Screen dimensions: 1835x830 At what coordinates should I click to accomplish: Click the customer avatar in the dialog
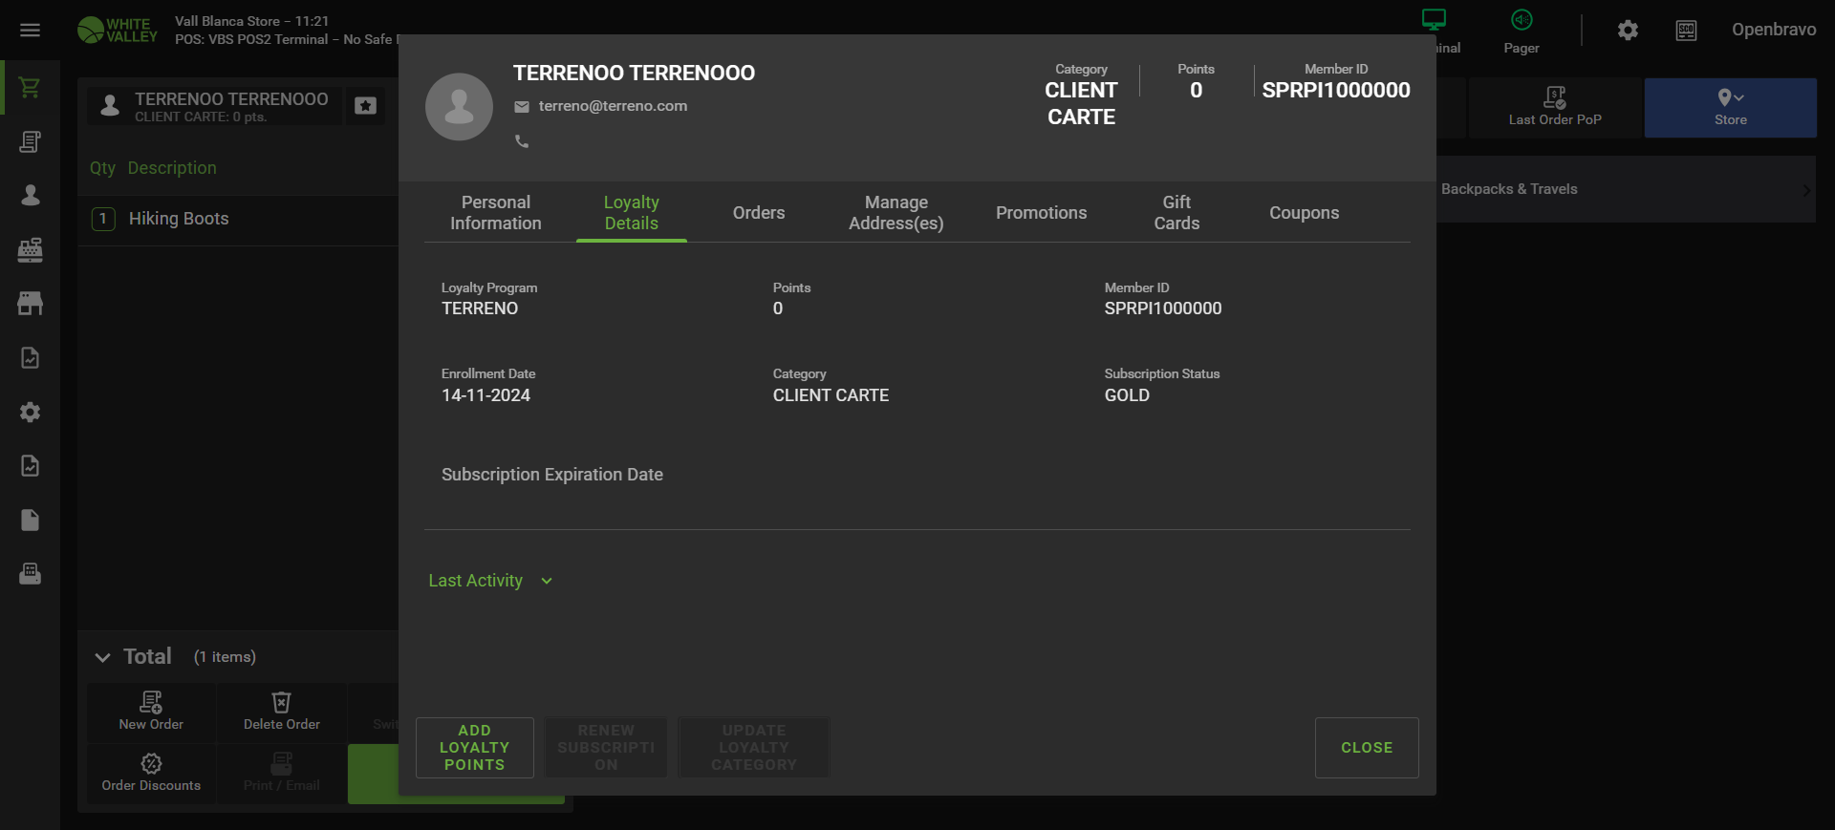459,107
